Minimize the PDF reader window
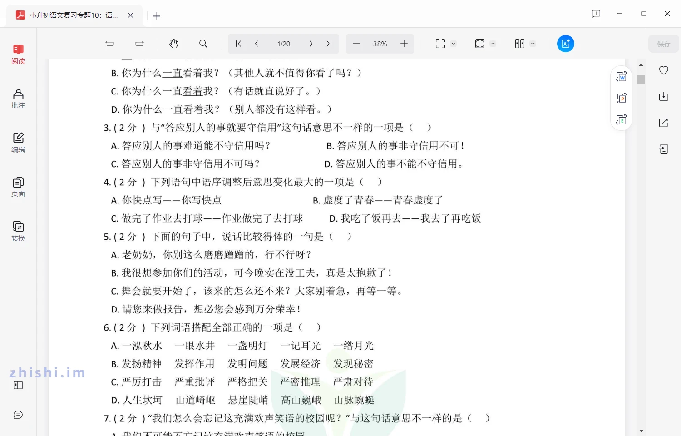 point(620,14)
